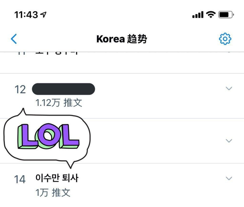
Task: Open the partially hidden trend 11 row
Action: coord(122,63)
